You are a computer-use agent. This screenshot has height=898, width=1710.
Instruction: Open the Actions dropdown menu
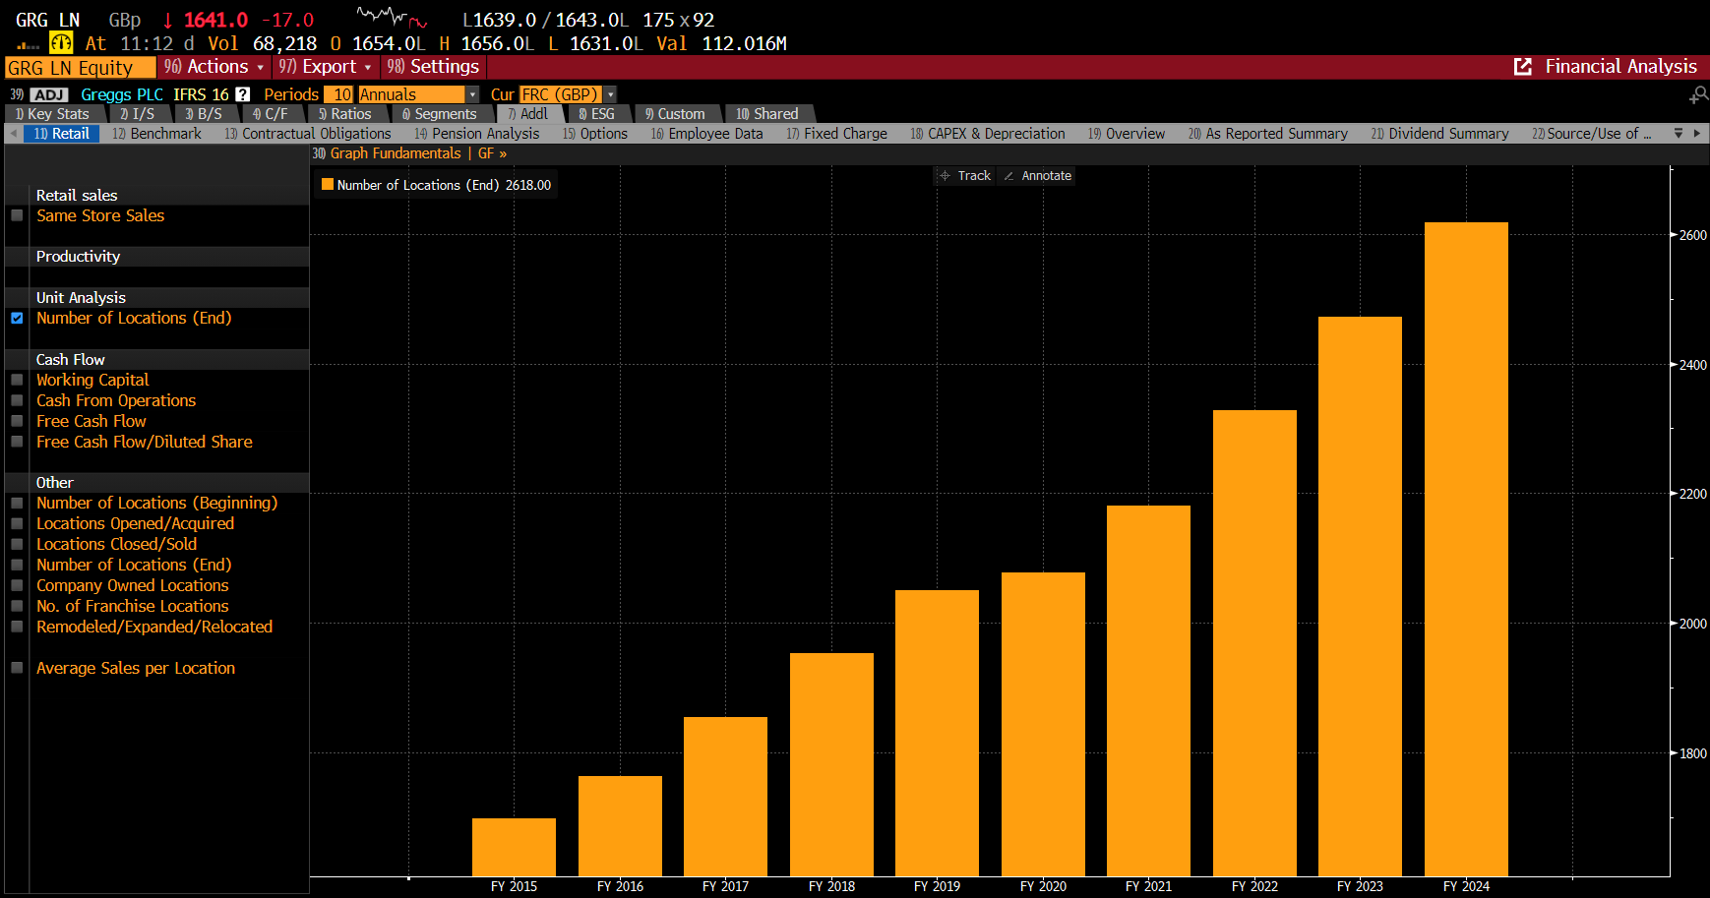(x=214, y=67)
